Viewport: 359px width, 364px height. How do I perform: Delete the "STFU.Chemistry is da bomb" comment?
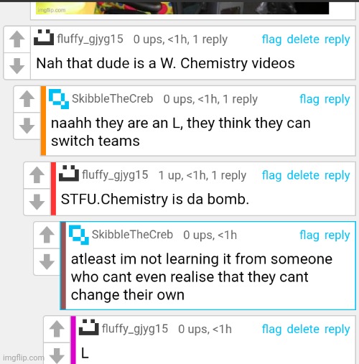303,175
